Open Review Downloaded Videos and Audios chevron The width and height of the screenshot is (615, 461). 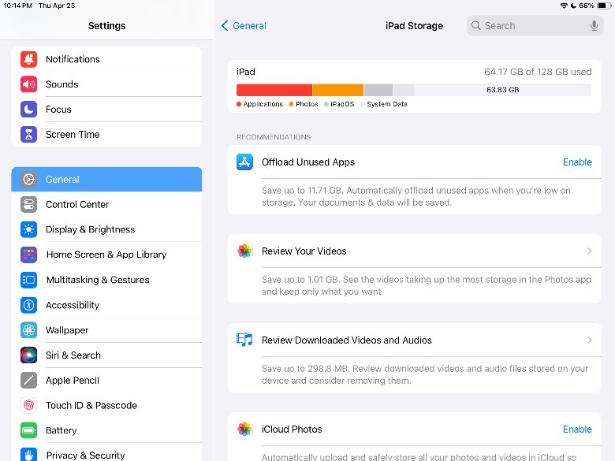pos(589,340)
